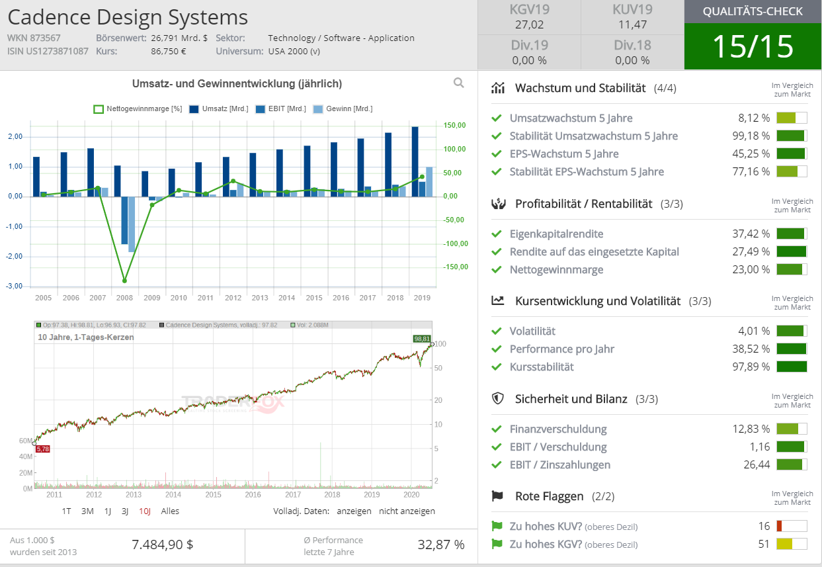Click checkmark next to EPS-Wachstum 5 Jahre
This screenshot has height=567, width=822.
coord(497,154)
